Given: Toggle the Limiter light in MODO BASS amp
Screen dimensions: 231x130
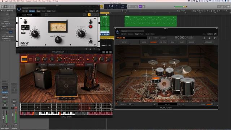Looking at the screenshot, I should click(x=88, y=59).
